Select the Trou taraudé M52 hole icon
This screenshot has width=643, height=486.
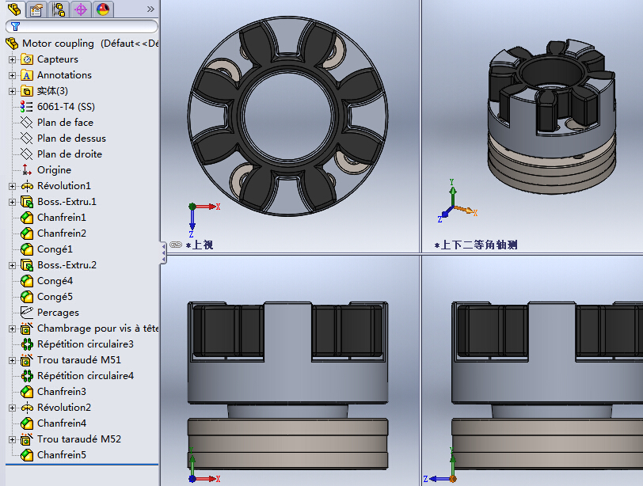[x=27, y=439]
